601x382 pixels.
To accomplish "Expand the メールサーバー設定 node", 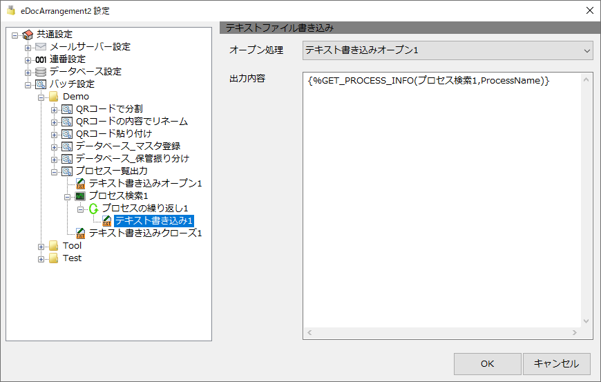I will click(x=28, y=48).
